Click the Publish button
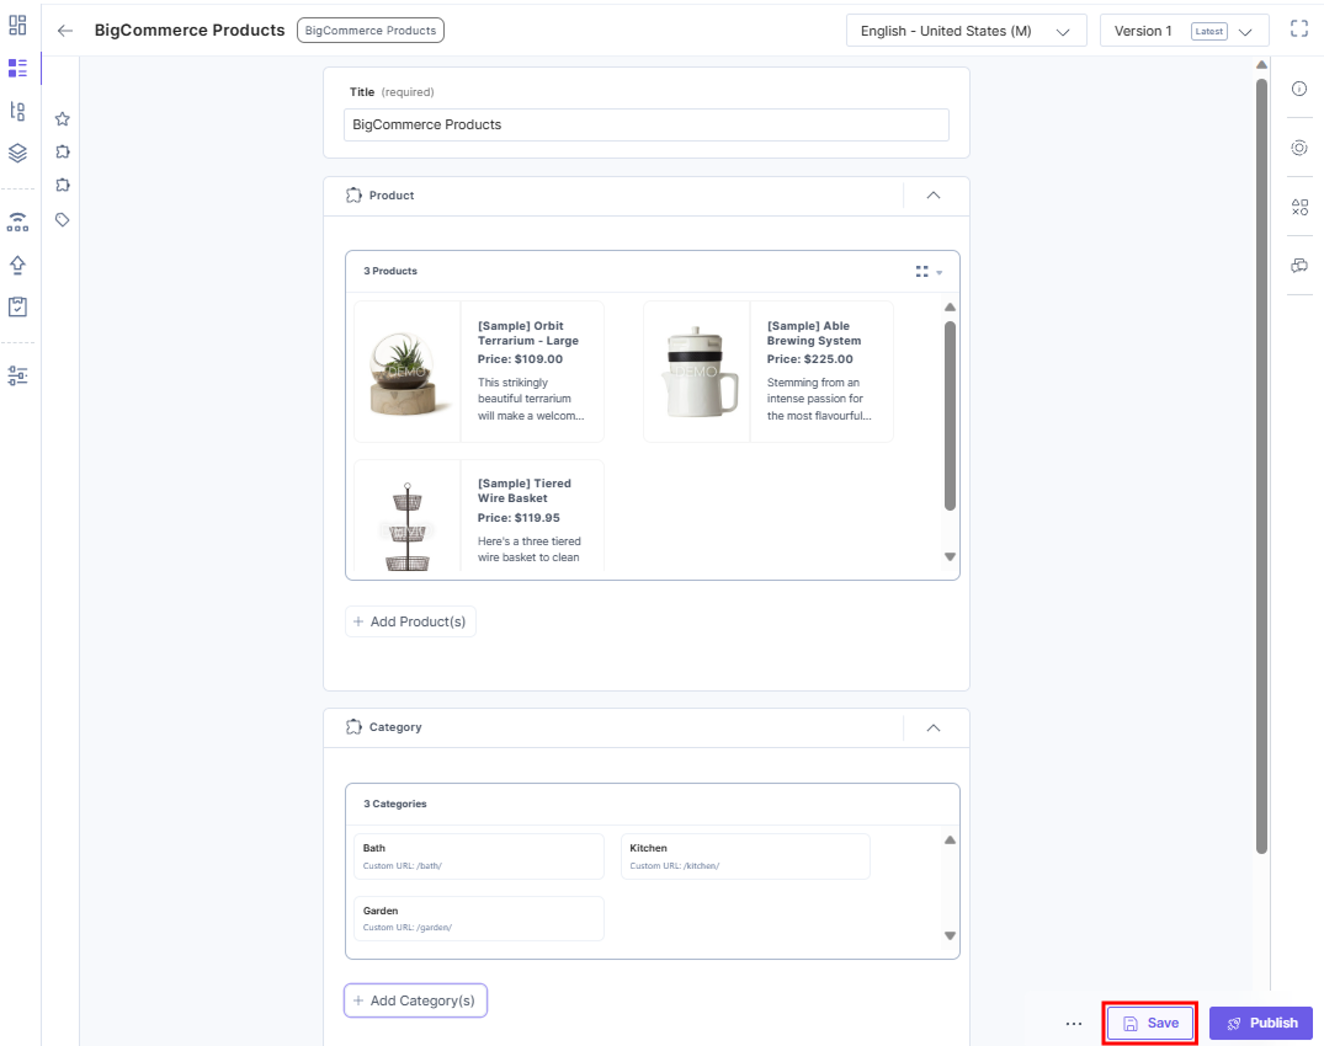This screenshot has height=1046, width=1324. (x=1261, y=1023)
